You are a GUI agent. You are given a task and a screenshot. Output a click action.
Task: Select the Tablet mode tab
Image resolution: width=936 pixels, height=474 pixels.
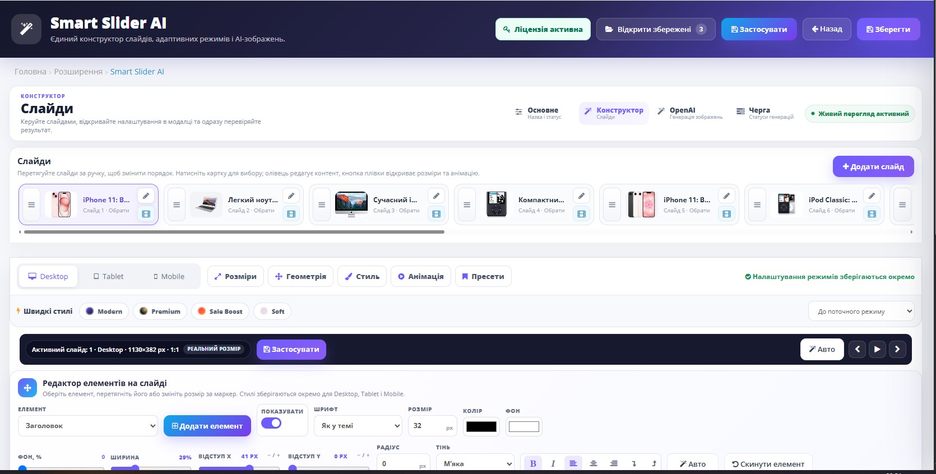coord(108,276)
